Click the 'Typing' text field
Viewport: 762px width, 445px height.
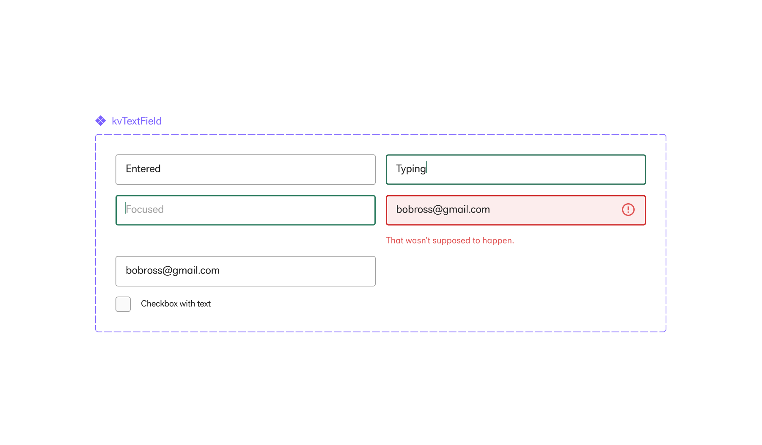[516, 169]
